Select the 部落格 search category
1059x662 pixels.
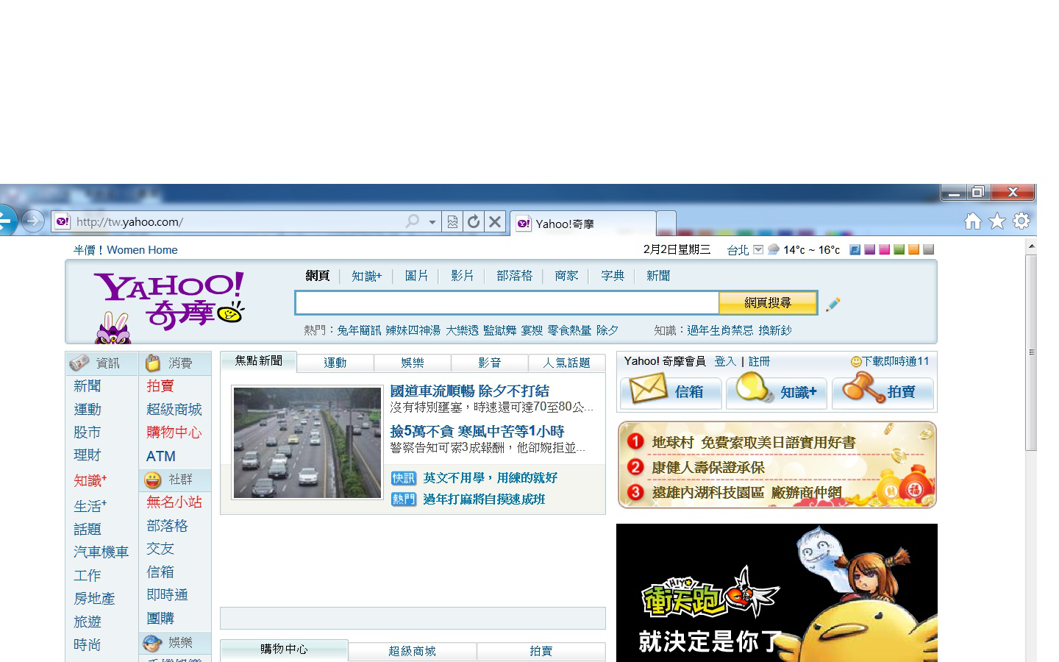point(514,276)
